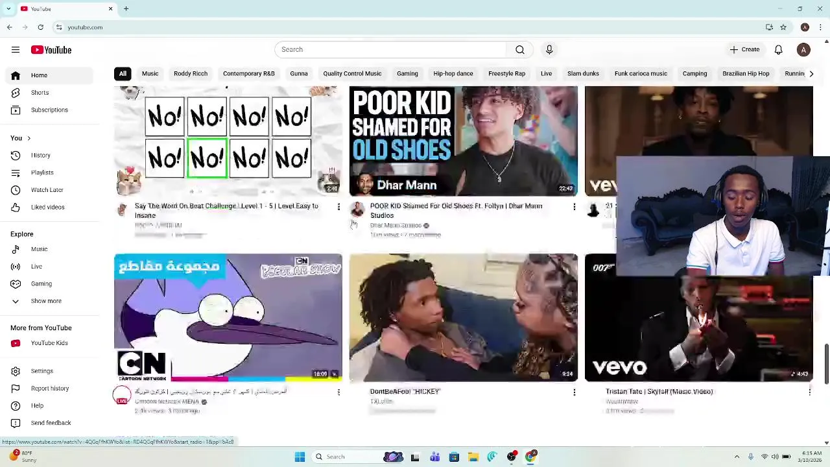Click the Dhar Mann Studios channel name
The image size is (830, 467).
(x=396, y=225)
